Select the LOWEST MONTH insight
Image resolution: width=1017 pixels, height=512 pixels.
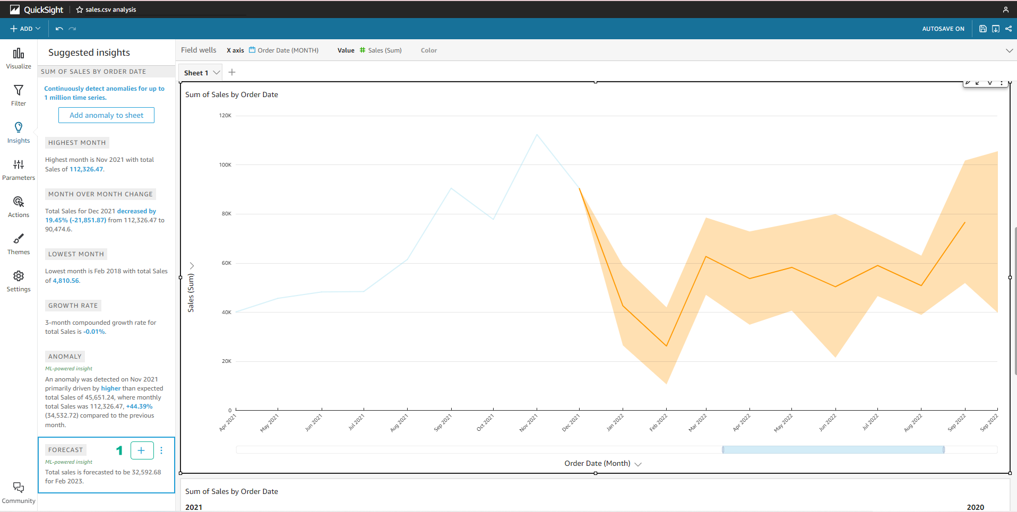click(x=76, y=254)
